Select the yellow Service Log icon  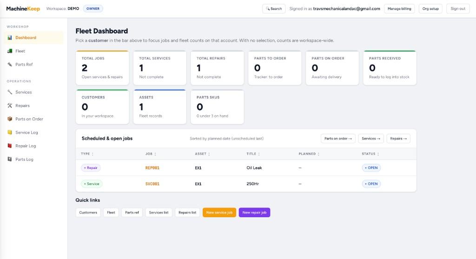tap(10, 132)
